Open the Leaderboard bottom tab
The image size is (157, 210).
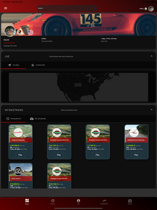click(x=104, y=202)
